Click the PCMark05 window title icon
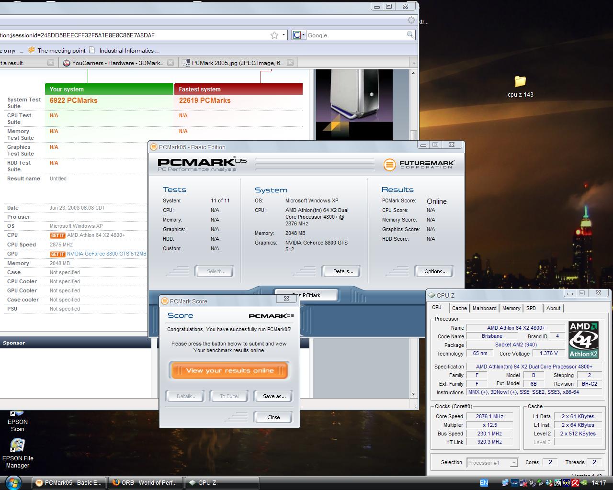Image resolution: width=613 pixels, height=490 pixels. 154,147
